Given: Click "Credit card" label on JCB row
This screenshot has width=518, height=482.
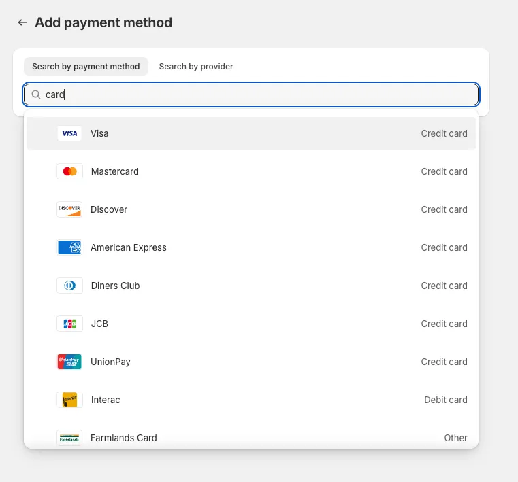Looking at the screenshot, I should [x=444, y=324].
